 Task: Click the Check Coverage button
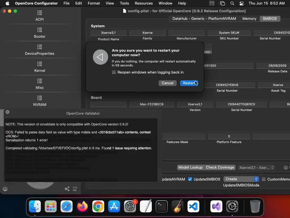[220, 167]
